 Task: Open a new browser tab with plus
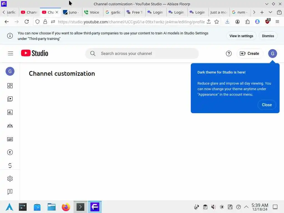(262, 12)
